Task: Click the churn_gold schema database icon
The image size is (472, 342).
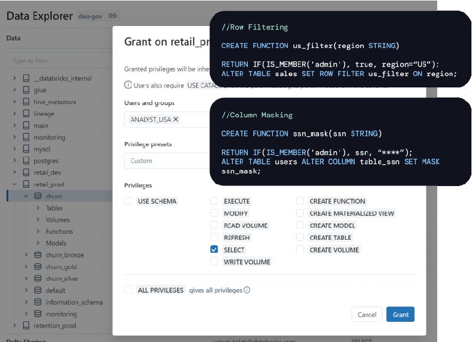Action: click(38, 266)
